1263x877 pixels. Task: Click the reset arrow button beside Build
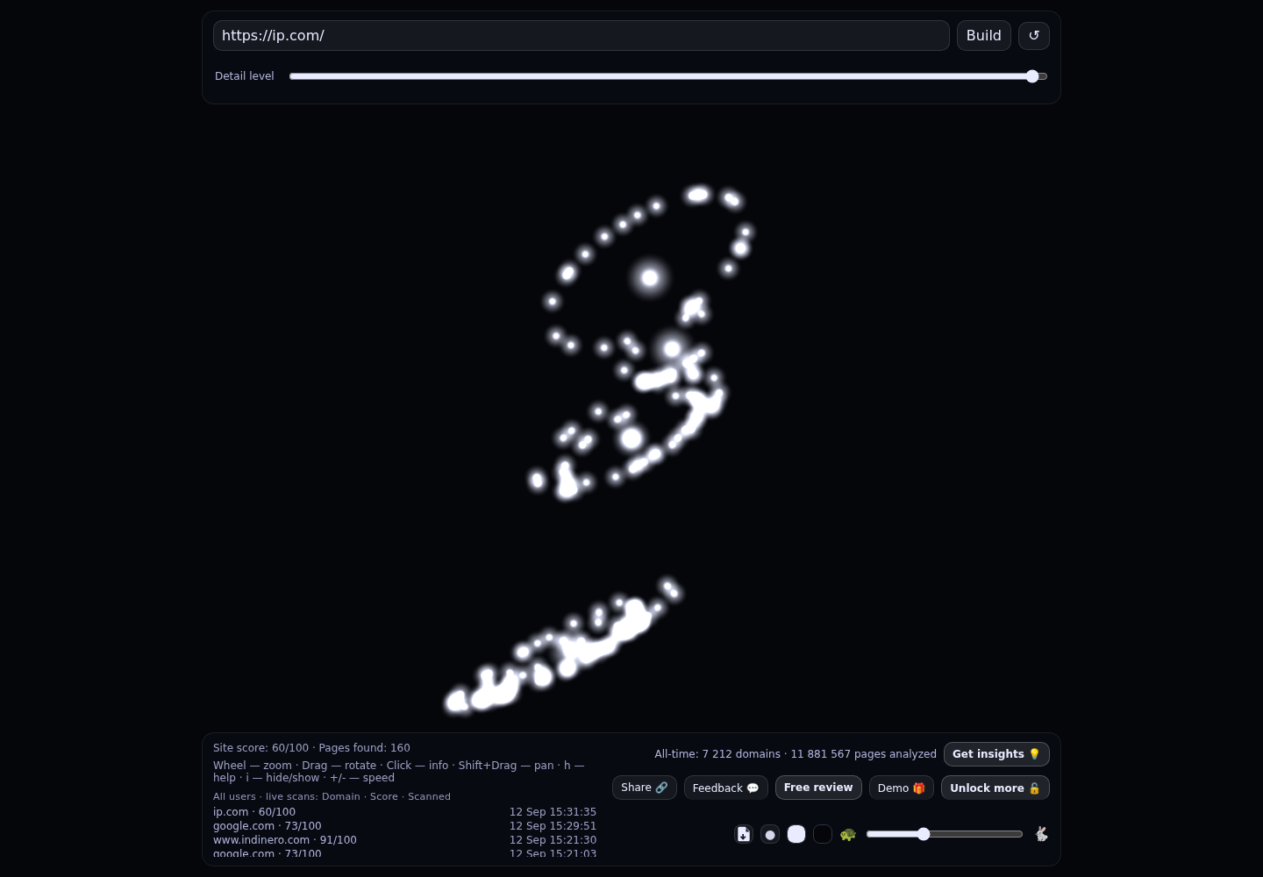(1034, 36)
